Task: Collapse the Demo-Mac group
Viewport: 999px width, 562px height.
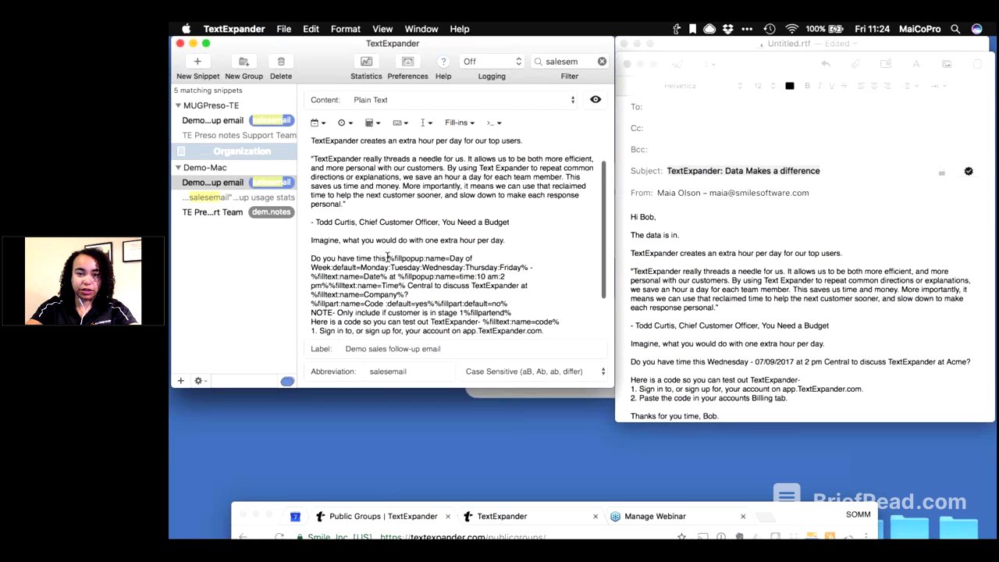Action: [178, 168]
